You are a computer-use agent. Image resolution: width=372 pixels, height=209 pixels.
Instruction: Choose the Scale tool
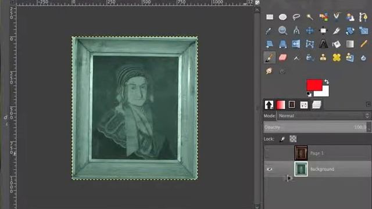(363, 30)
